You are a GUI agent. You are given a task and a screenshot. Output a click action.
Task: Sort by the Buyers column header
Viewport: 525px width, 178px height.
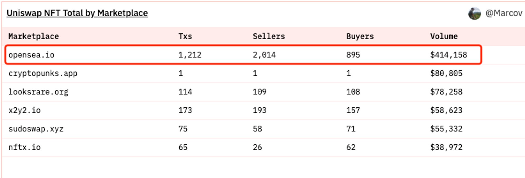pos(360,36)
